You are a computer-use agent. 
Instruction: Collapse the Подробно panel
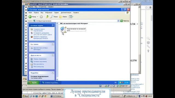[x=53, y=73]
